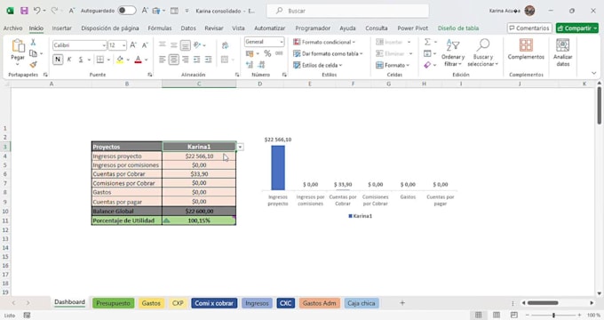Viewport: 604px width, 320px height.
Task: Toggle the Autoguardado switch
Action: (x=127, y=11)
